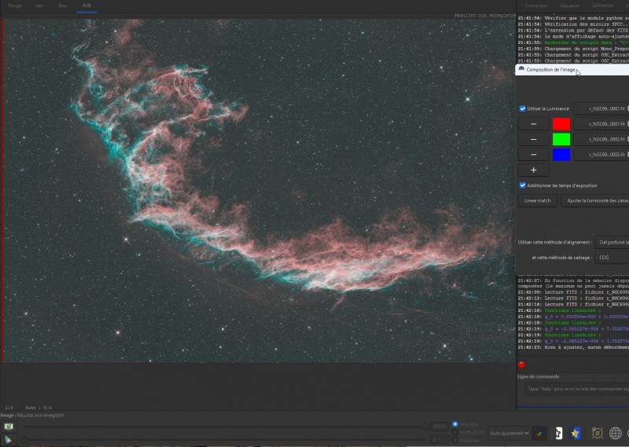The image size is (629, 447).
Task: Remove the red layer with minus button
Action: point(534,124)
